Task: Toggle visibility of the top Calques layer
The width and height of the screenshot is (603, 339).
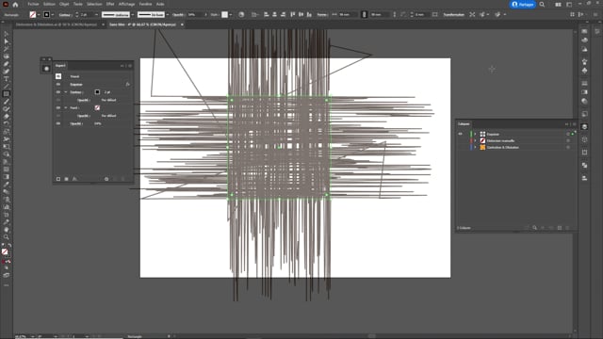Action: tap(460, 134)
